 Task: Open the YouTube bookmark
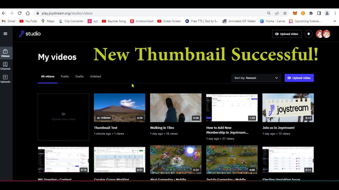point(28,21)
